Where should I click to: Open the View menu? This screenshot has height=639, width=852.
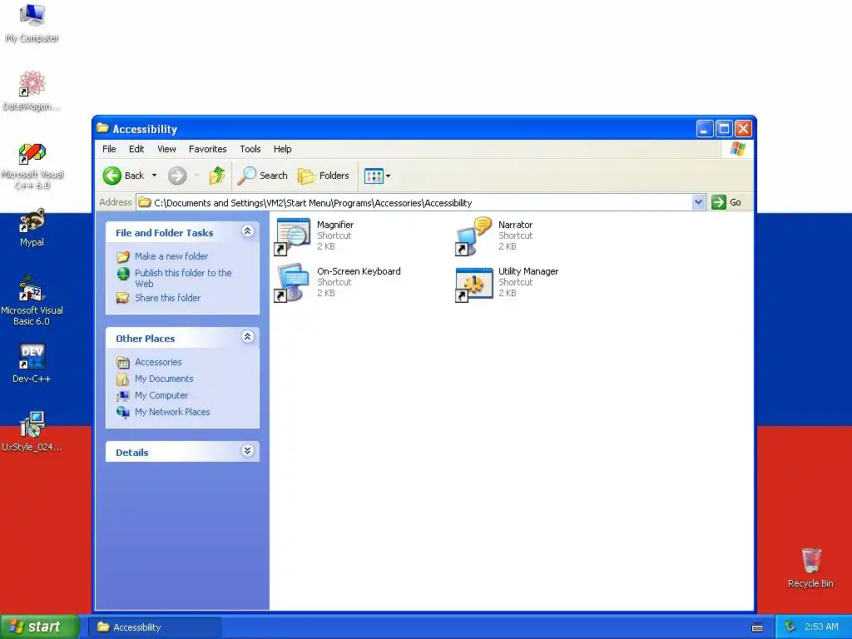tap(166, 149)
